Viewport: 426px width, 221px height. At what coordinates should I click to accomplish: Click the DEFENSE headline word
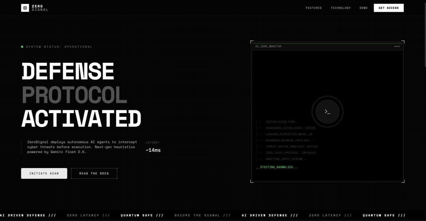point(68,71)
